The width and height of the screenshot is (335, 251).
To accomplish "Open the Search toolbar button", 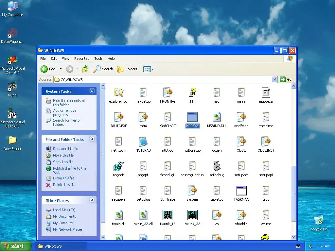I will coord(103,69).
